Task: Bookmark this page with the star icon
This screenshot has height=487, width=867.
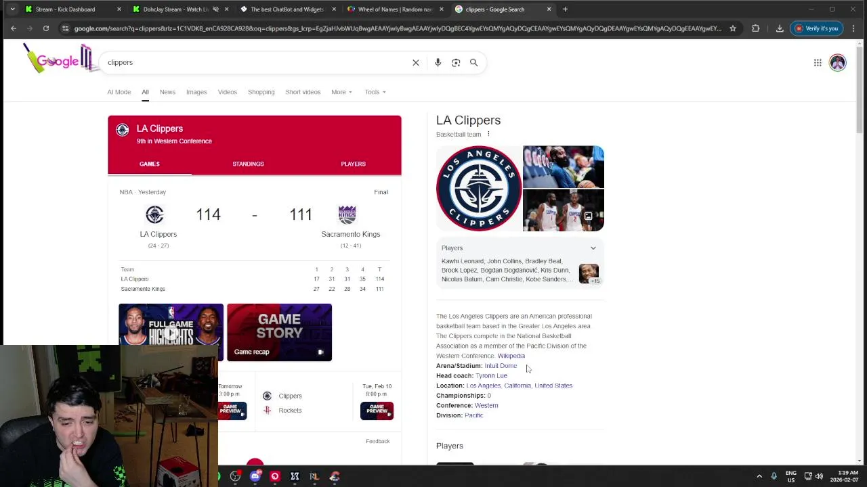Action: tap(733, 28)
